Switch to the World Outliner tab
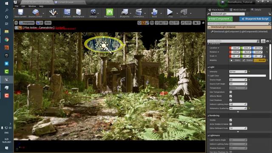 pos(238,10)
